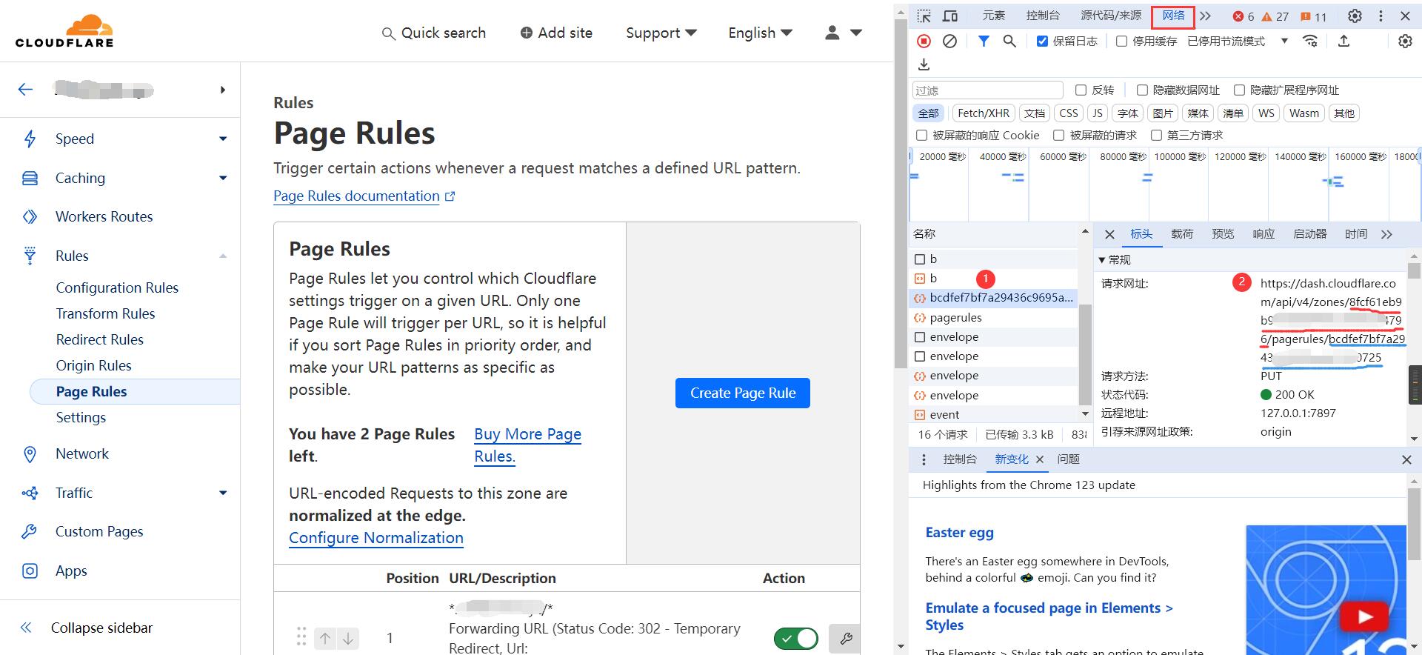Click the record network log icon
Image resolution: width=1422 pixels, height=655 pixels.
[924, 41]
